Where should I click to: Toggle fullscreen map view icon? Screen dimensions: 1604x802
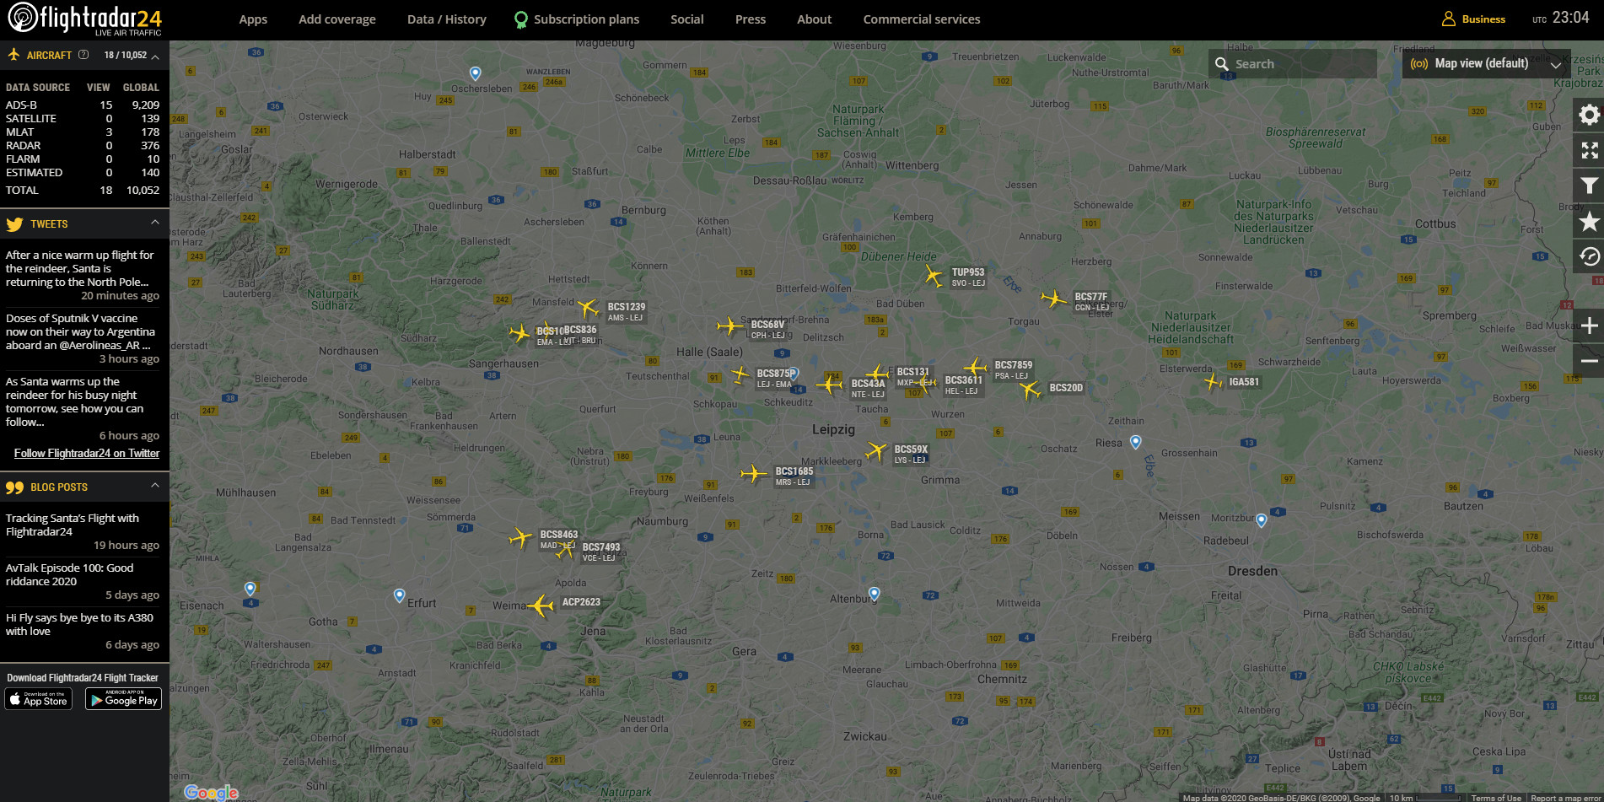click(x=1589, y=150)
